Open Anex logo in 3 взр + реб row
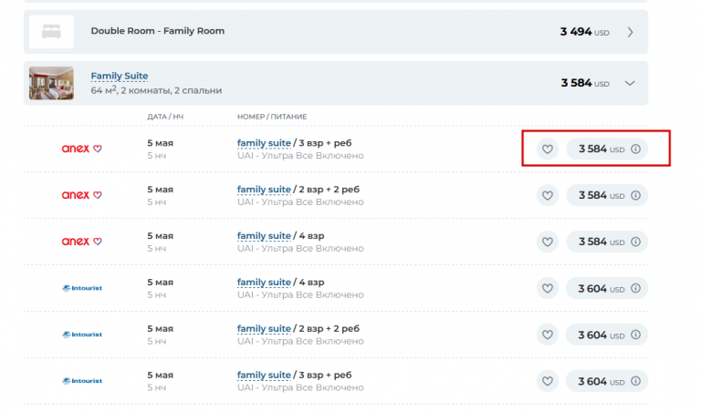Viewport: 701px width, 412px height. tap(82, 149)
